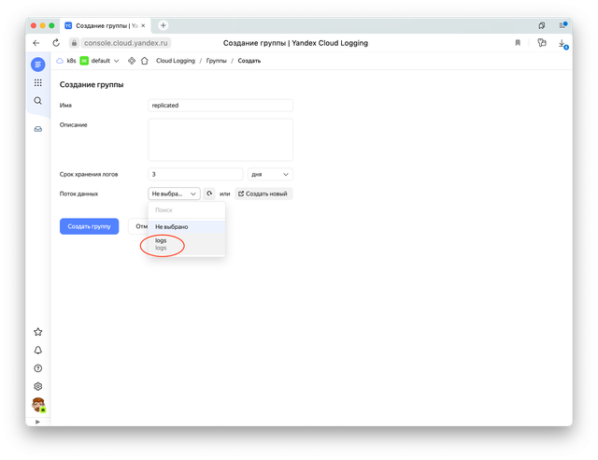Click the home icon in breadcrumbs
This screenshot has width=598, height=460.
[x=144, y=61]
